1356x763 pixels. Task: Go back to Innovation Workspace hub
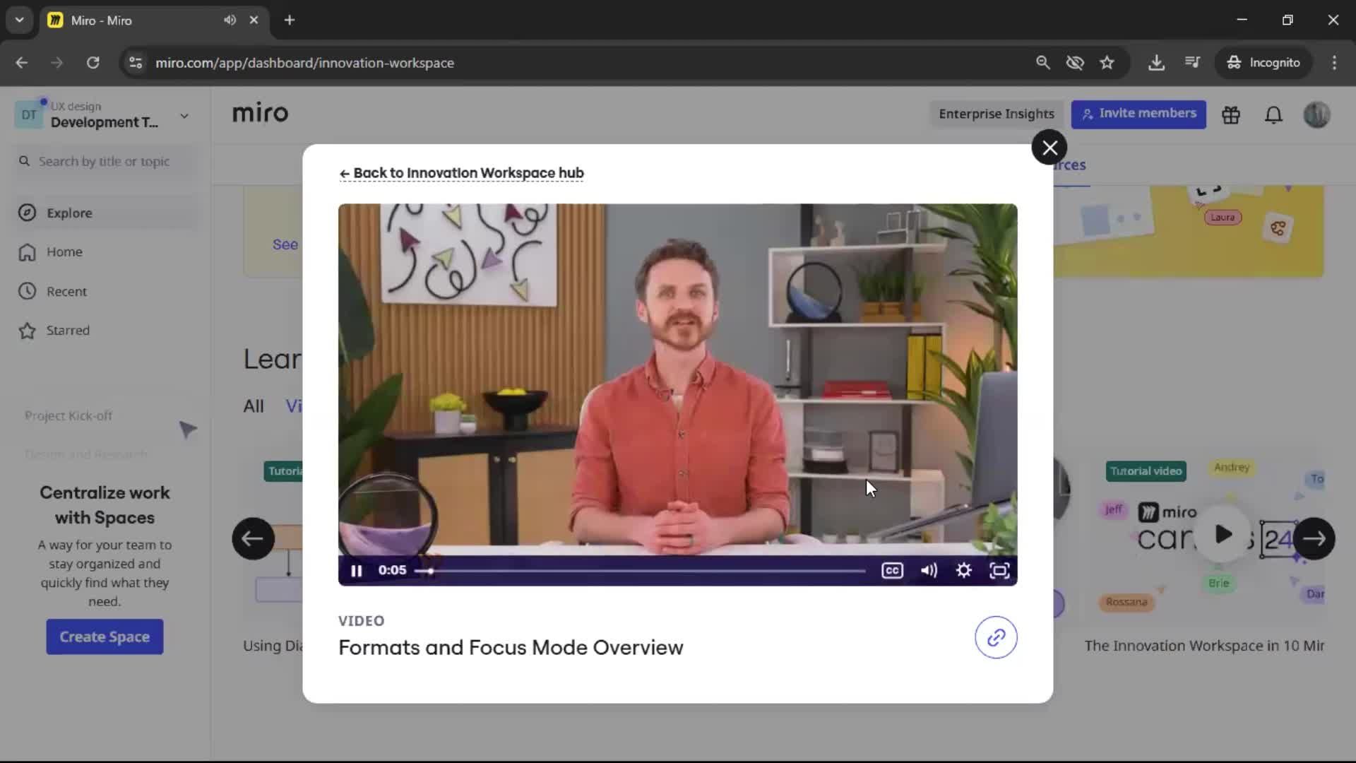tap(461, 173)
